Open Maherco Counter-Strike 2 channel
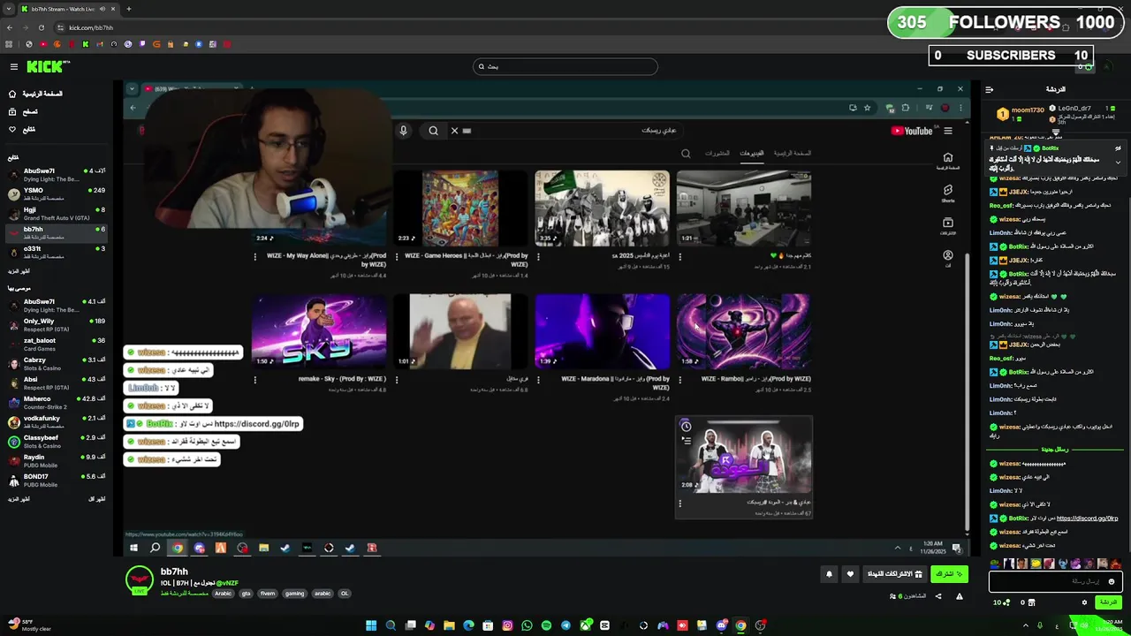1131x636 pixels. 57,402
